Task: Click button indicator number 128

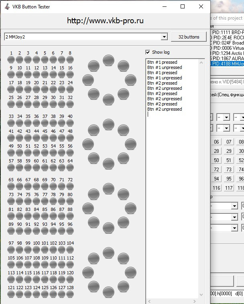Action: (x=70, y=294)
